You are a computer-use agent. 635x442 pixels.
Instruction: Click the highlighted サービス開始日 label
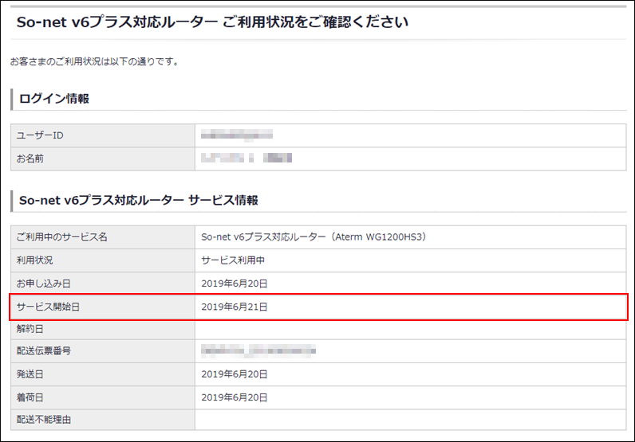tap(49, 307)
